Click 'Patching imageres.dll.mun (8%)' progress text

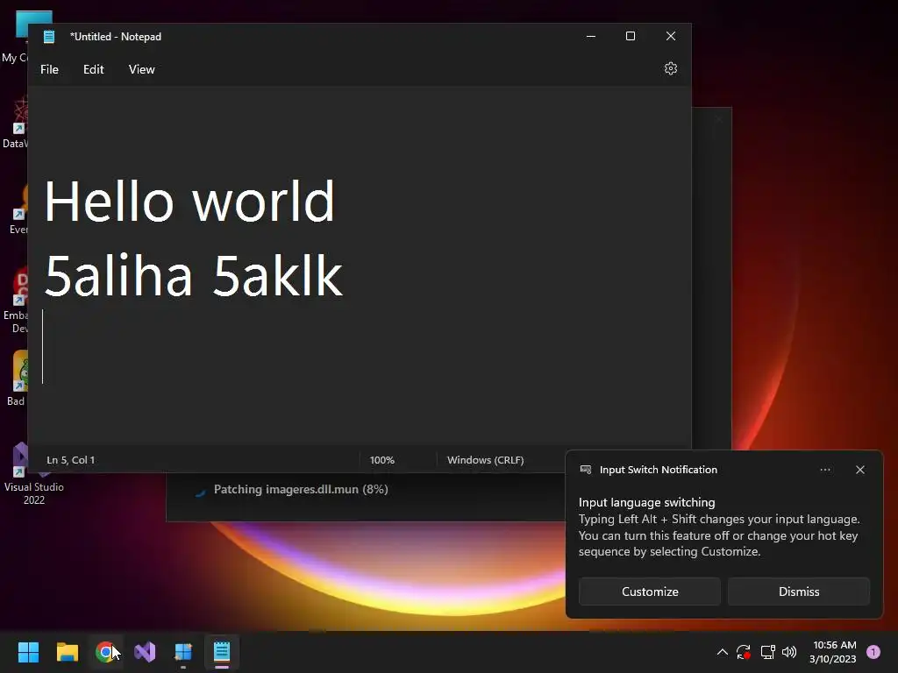(x=301, y=489)
